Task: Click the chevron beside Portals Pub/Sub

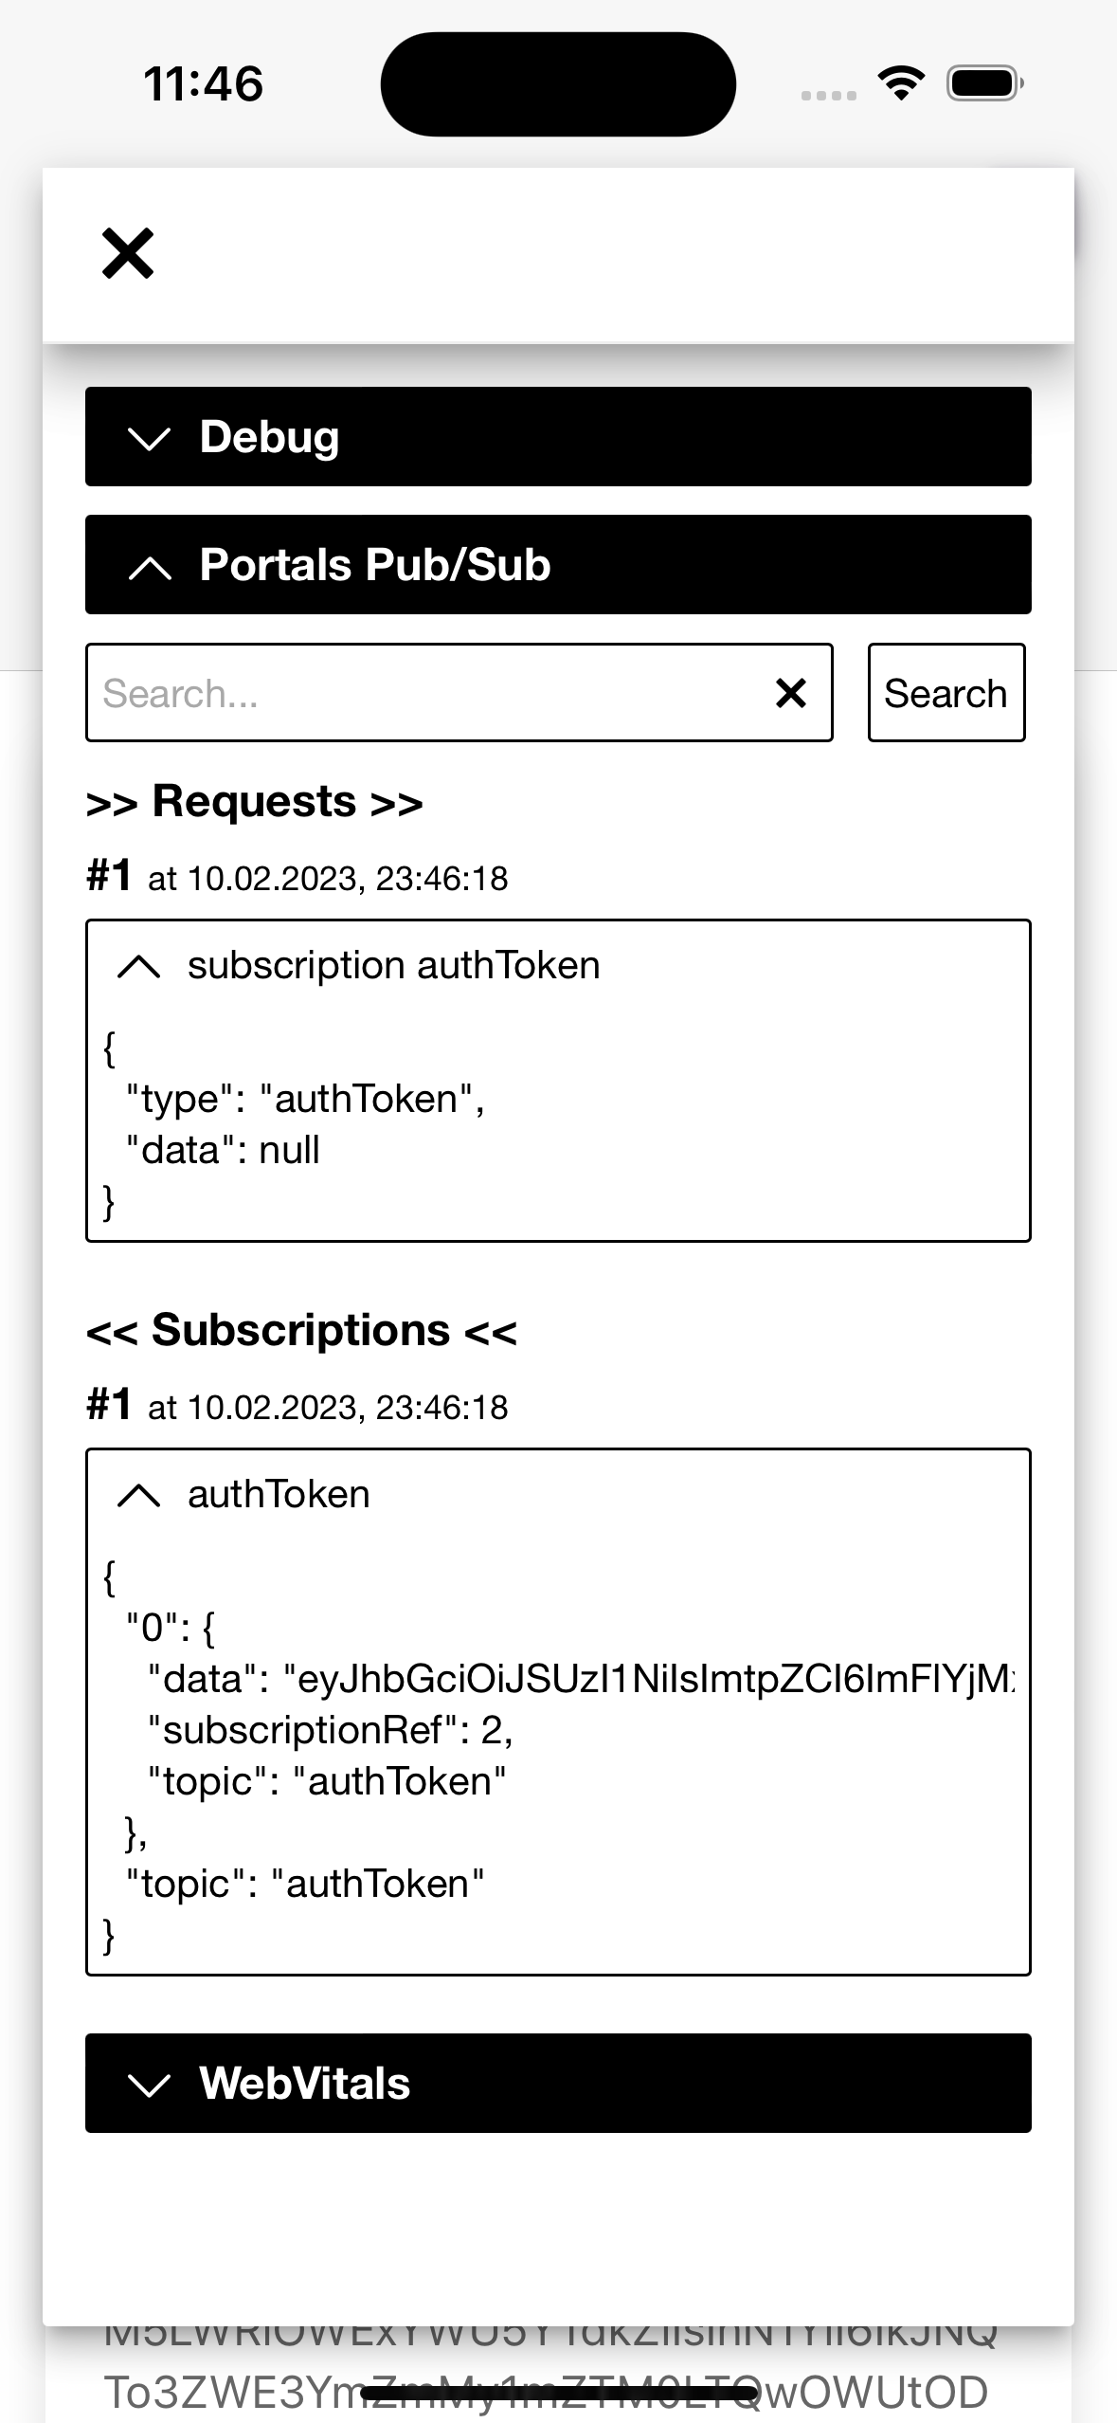Action: click(x=149, y=567)
